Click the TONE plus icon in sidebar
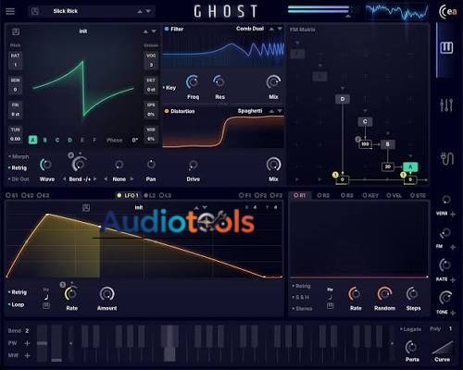 (453, 313)
